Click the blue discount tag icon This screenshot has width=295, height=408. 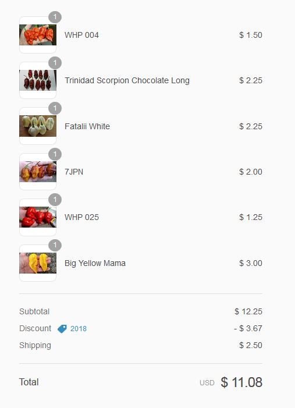[x=62, y=329]
